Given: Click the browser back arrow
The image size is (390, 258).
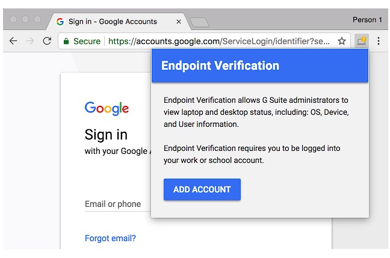Looking at the screenshot, I should coord(13,41).
